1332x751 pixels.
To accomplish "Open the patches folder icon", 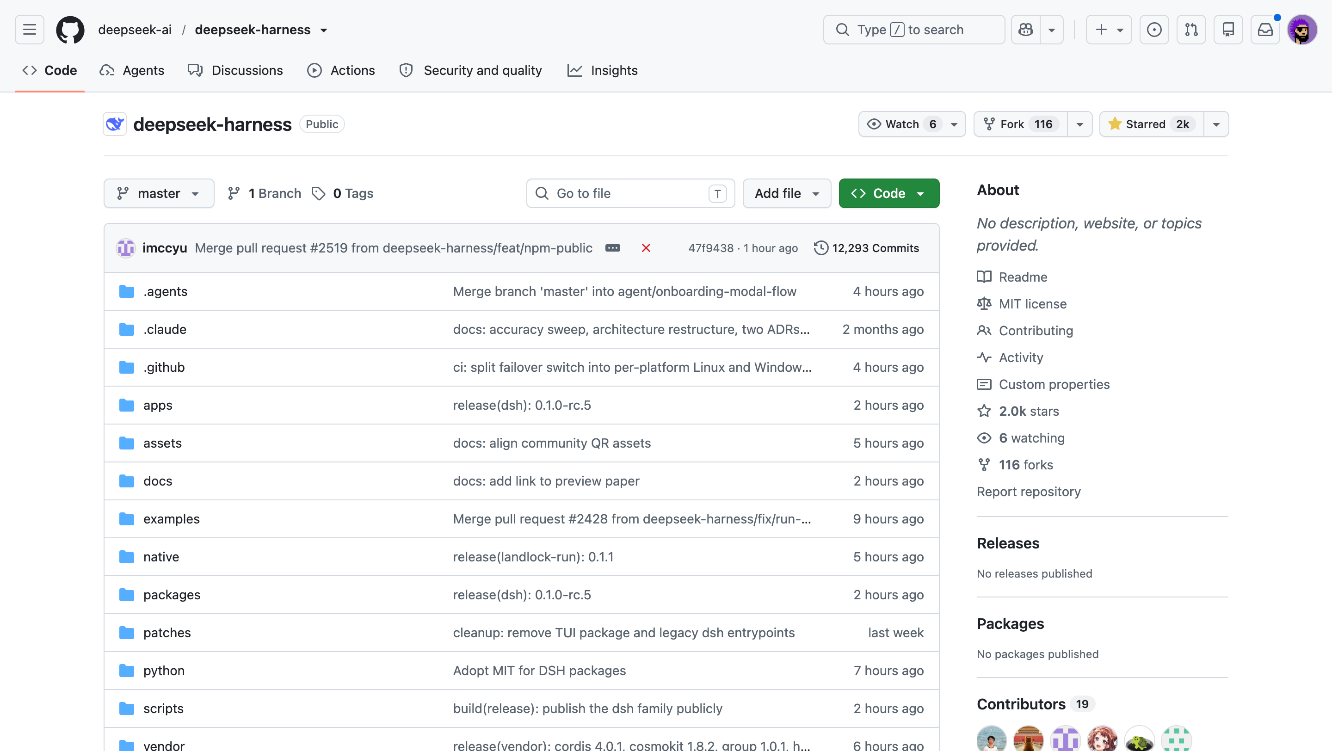I will pyautogui.click(x=127, y=633).
